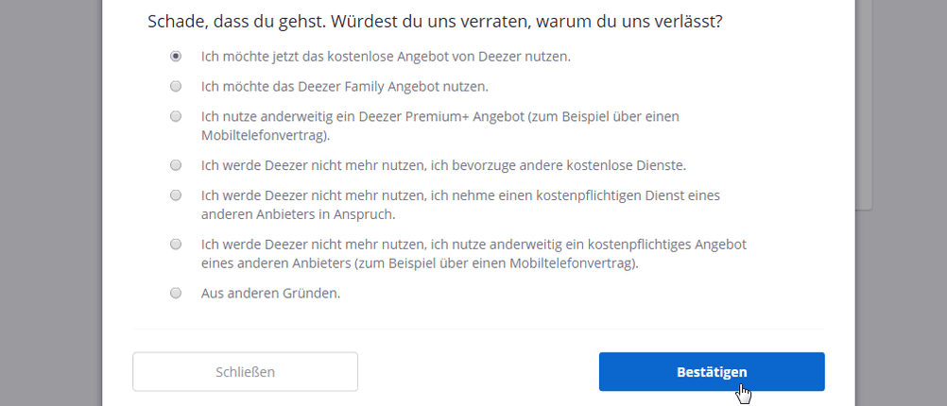
Task: Choose radio for kostenpflichtiges Angebot via Mobiltelefonvertrag elsewhere
Action: click(176, 245)
